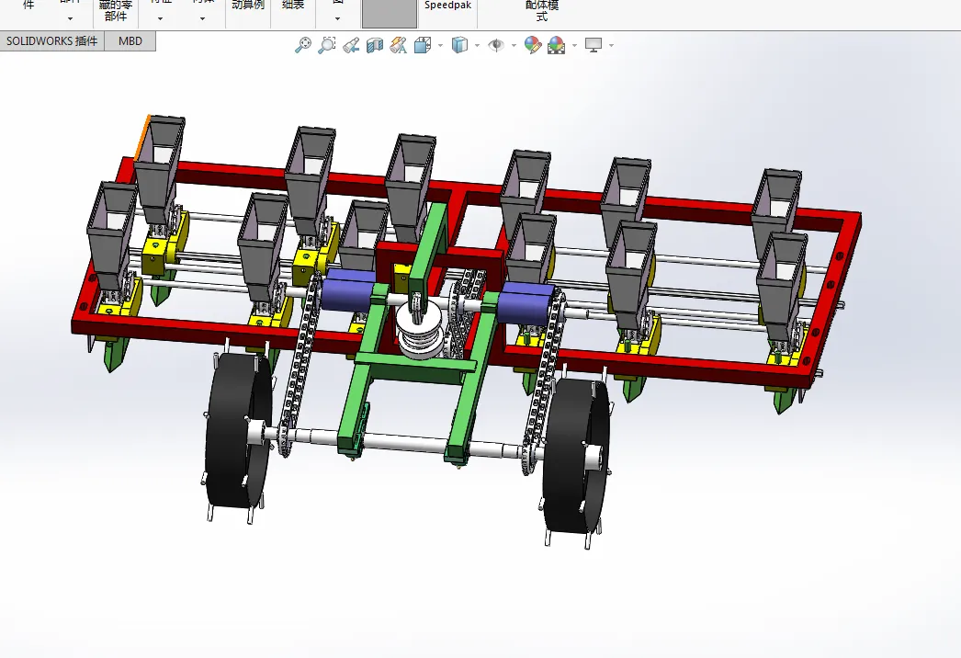Expand the Hide/Show Items dropdown arrow
The width and height of the screenshot is (961, 658).
(514, 45)
